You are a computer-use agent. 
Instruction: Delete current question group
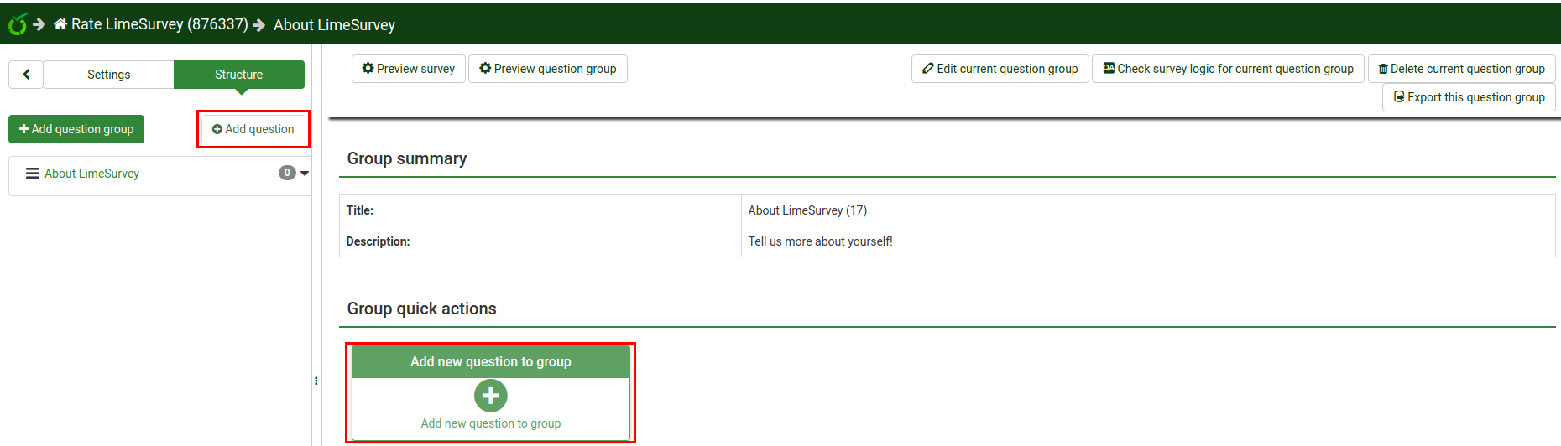pos(1461,69)
